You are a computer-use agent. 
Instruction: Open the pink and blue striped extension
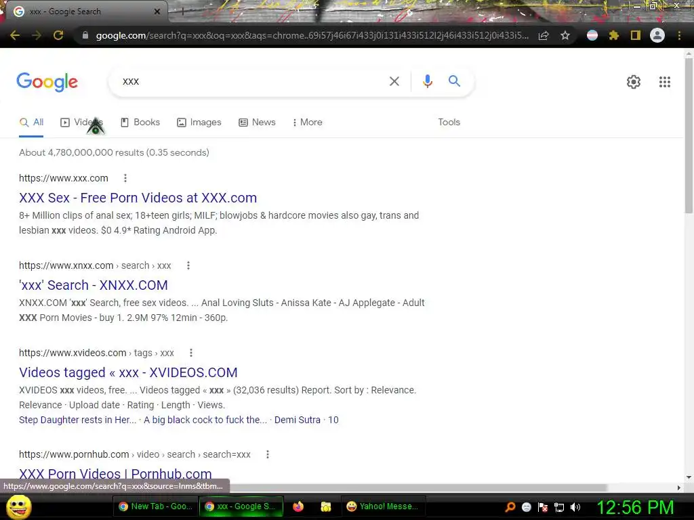(x=592, y=35)
